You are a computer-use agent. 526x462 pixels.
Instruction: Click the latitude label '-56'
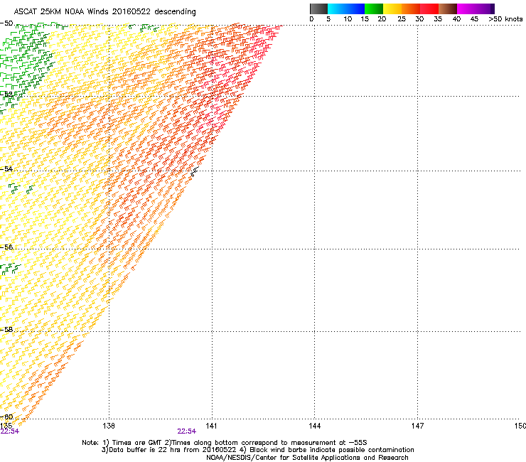pyautogui.click(x=6, y=247)
